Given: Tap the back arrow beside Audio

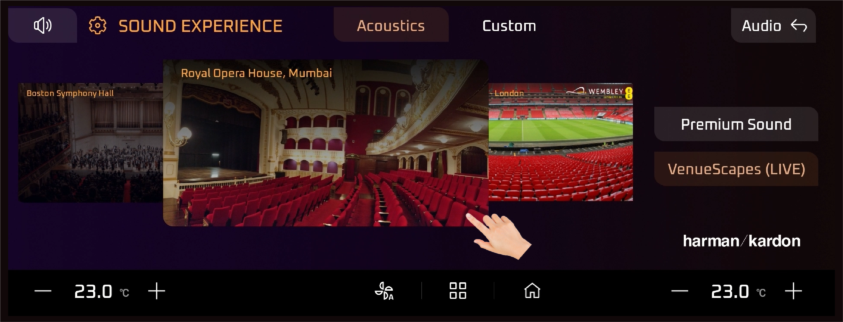Looking at the screenshot, I should 799,26.
